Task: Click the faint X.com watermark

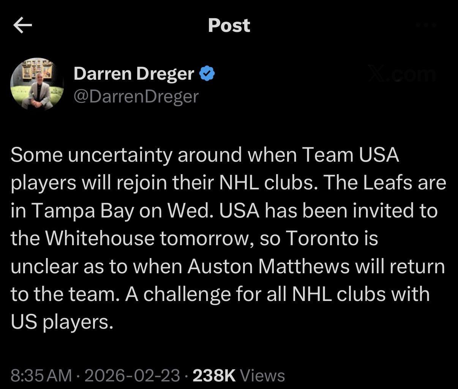Action: tap(402, 74)
